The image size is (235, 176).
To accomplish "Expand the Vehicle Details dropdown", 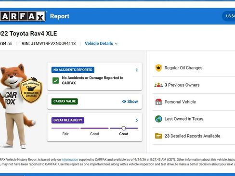I will pos(101,44).
